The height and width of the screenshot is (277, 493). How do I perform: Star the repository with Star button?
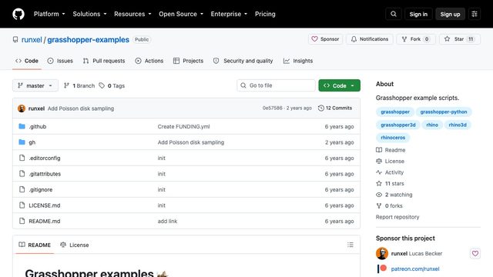point(460,39)
